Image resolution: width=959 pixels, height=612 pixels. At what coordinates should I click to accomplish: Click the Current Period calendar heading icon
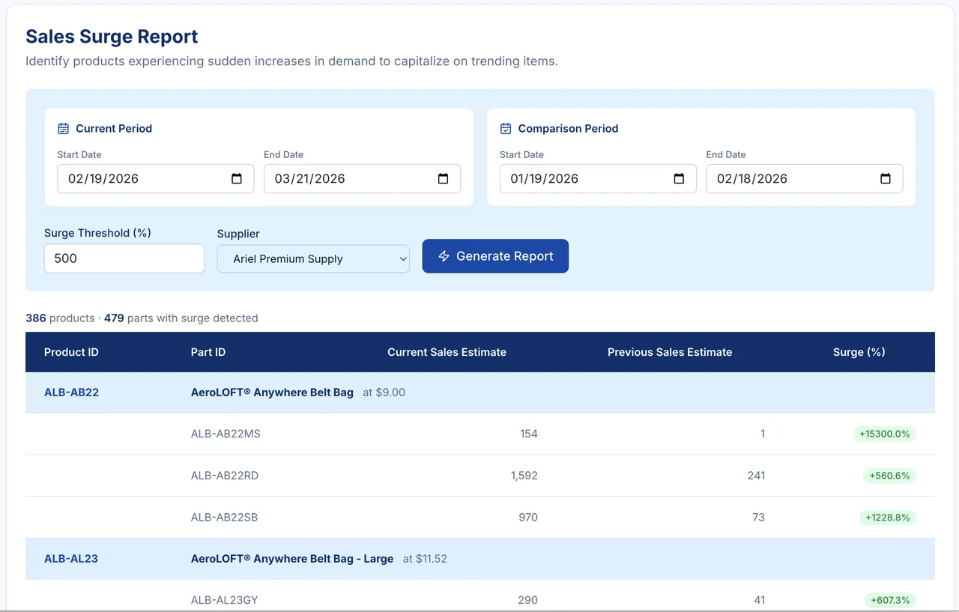click(x=64, y=129)
